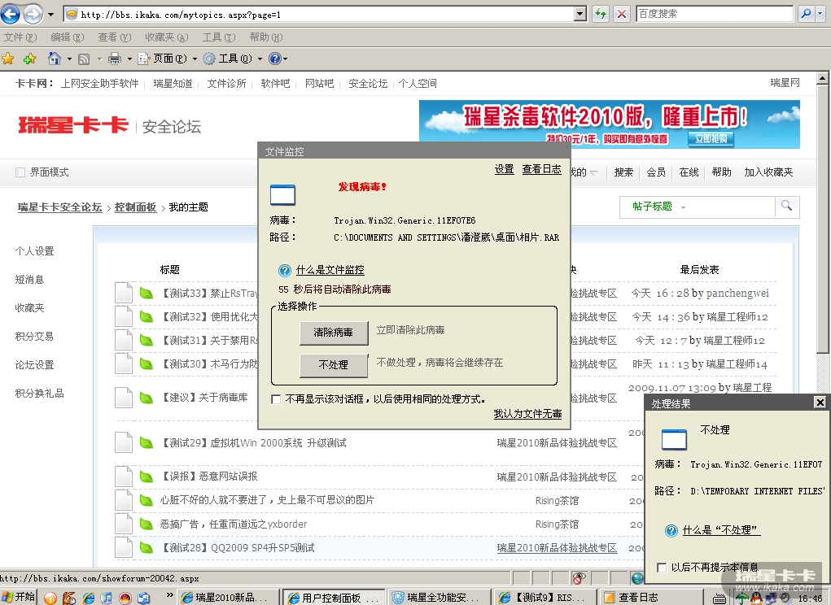
Task: Expand the 帖子标题 search type dropdown
Action: pos(683,207)
